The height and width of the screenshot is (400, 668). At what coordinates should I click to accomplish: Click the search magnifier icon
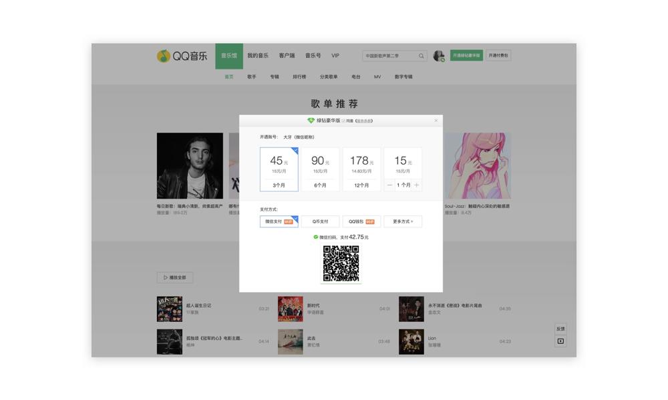(422, 56)
